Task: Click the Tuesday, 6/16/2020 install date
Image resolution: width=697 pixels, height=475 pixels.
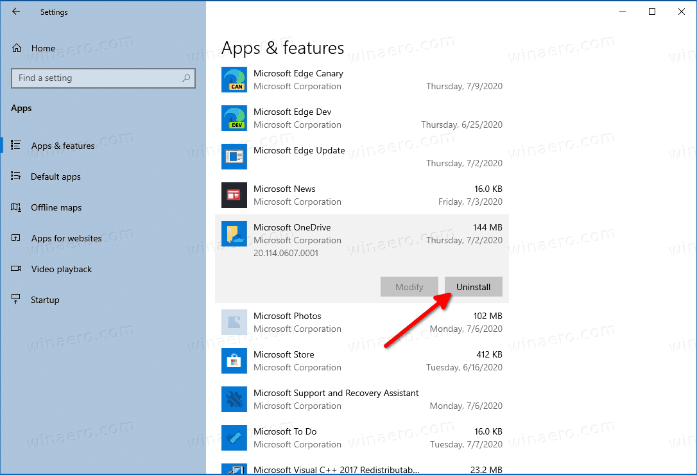Action: (464, 367)
